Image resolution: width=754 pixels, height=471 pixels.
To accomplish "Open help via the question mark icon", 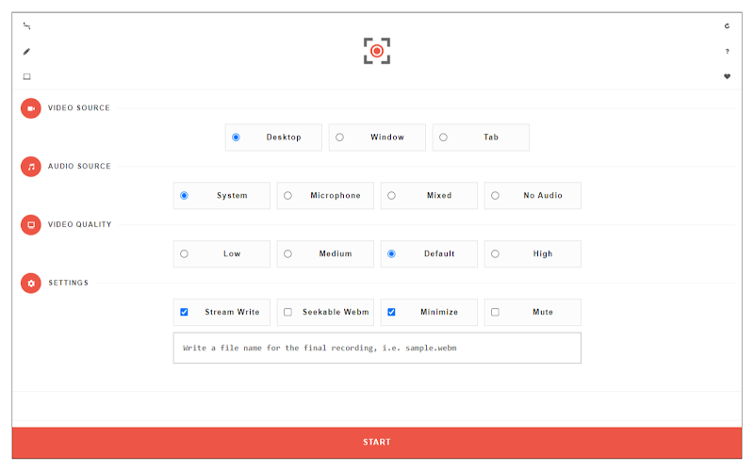I will [x=727, y=52].
